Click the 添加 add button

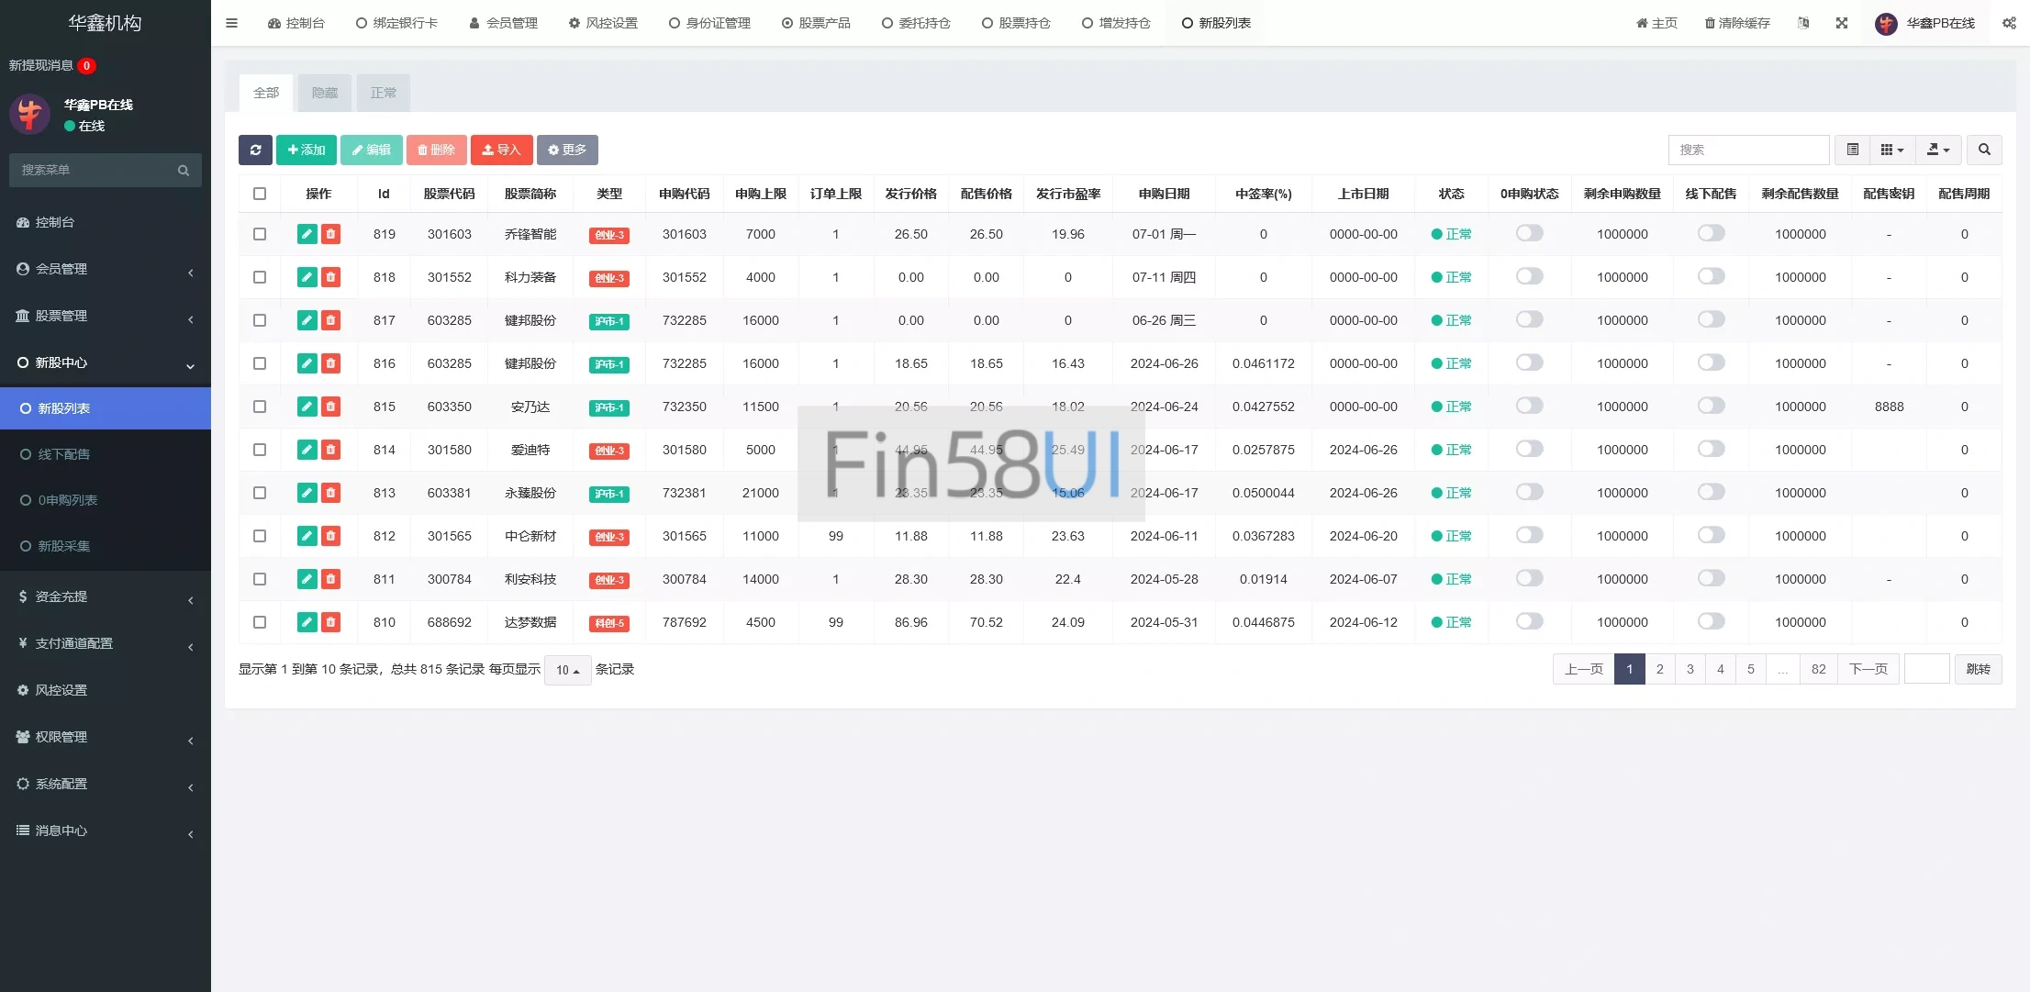306,150
